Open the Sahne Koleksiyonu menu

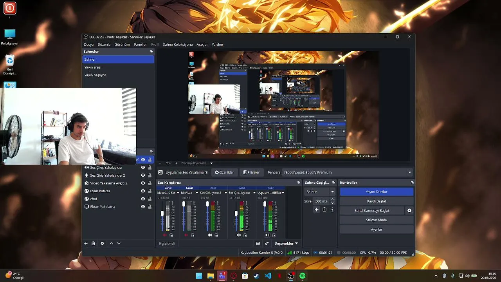178,44
